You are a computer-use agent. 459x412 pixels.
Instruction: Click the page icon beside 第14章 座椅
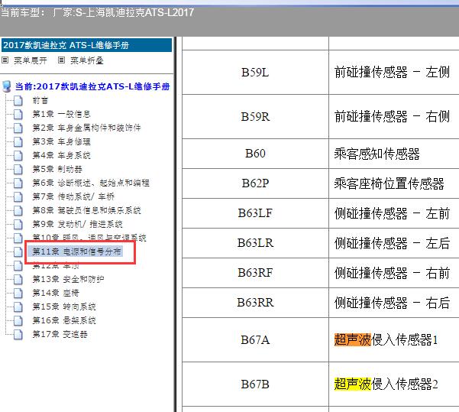click(x=18, y=294)
